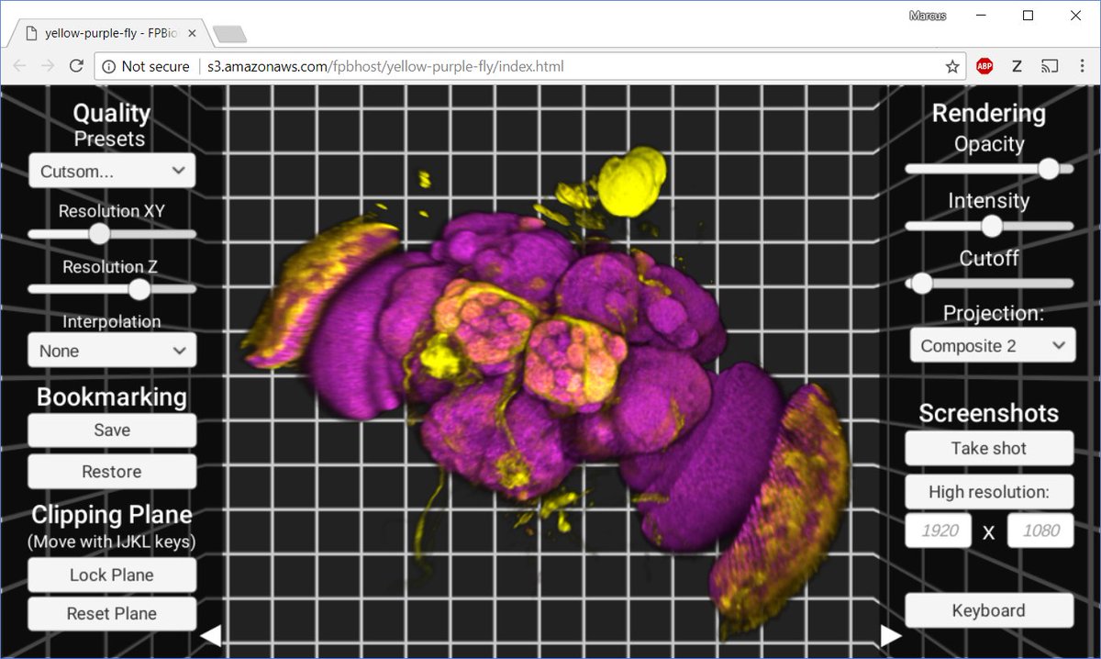Click the 1080 height input field

[x=1040, y=531]
